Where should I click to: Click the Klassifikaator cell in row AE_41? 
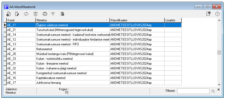pos(137,49)
